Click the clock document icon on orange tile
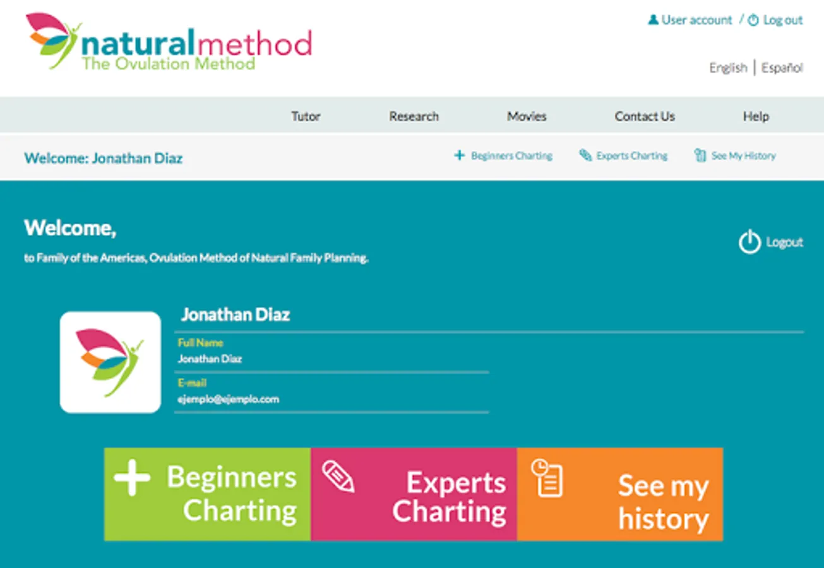824x568 pixels. (546, 478)
